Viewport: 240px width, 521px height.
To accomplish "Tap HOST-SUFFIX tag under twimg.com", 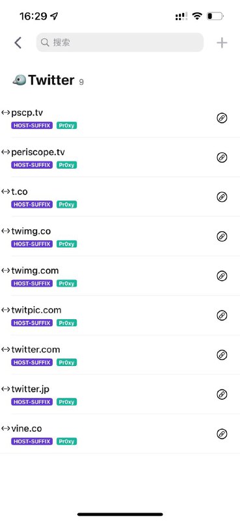I will click(x=32, y=283).
